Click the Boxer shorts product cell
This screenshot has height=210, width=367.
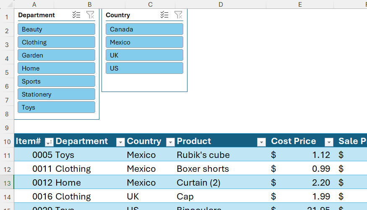click(x=221, y=168)
